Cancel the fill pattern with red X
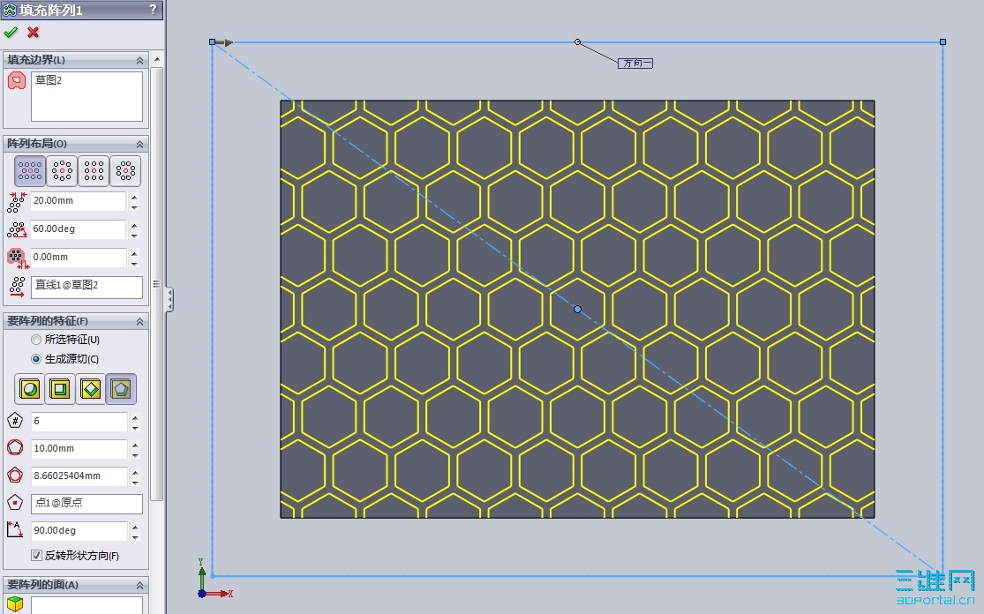 (34, 32)
